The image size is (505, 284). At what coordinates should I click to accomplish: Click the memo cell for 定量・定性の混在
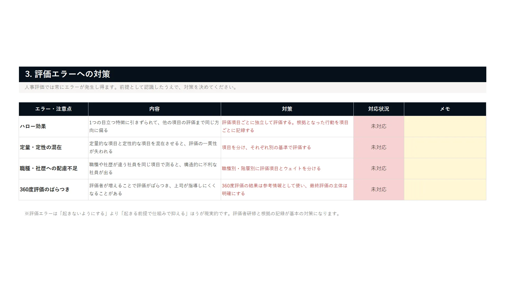pos(445,147)
